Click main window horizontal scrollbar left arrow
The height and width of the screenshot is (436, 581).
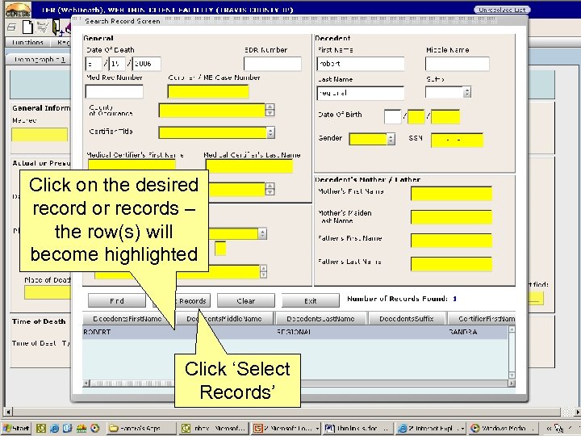point(8,411)
